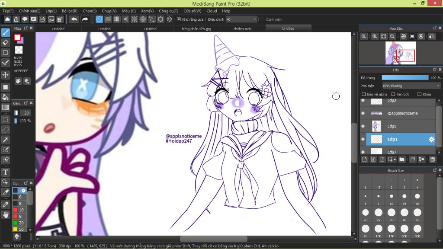This screenshot has width=443, height=249.
Task: Expand the add-layer dropdown arrow
Action: pos(395,160)
